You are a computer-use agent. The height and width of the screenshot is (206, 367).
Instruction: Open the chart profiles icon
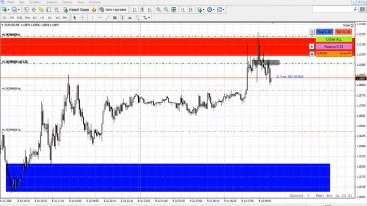(14, 10)
